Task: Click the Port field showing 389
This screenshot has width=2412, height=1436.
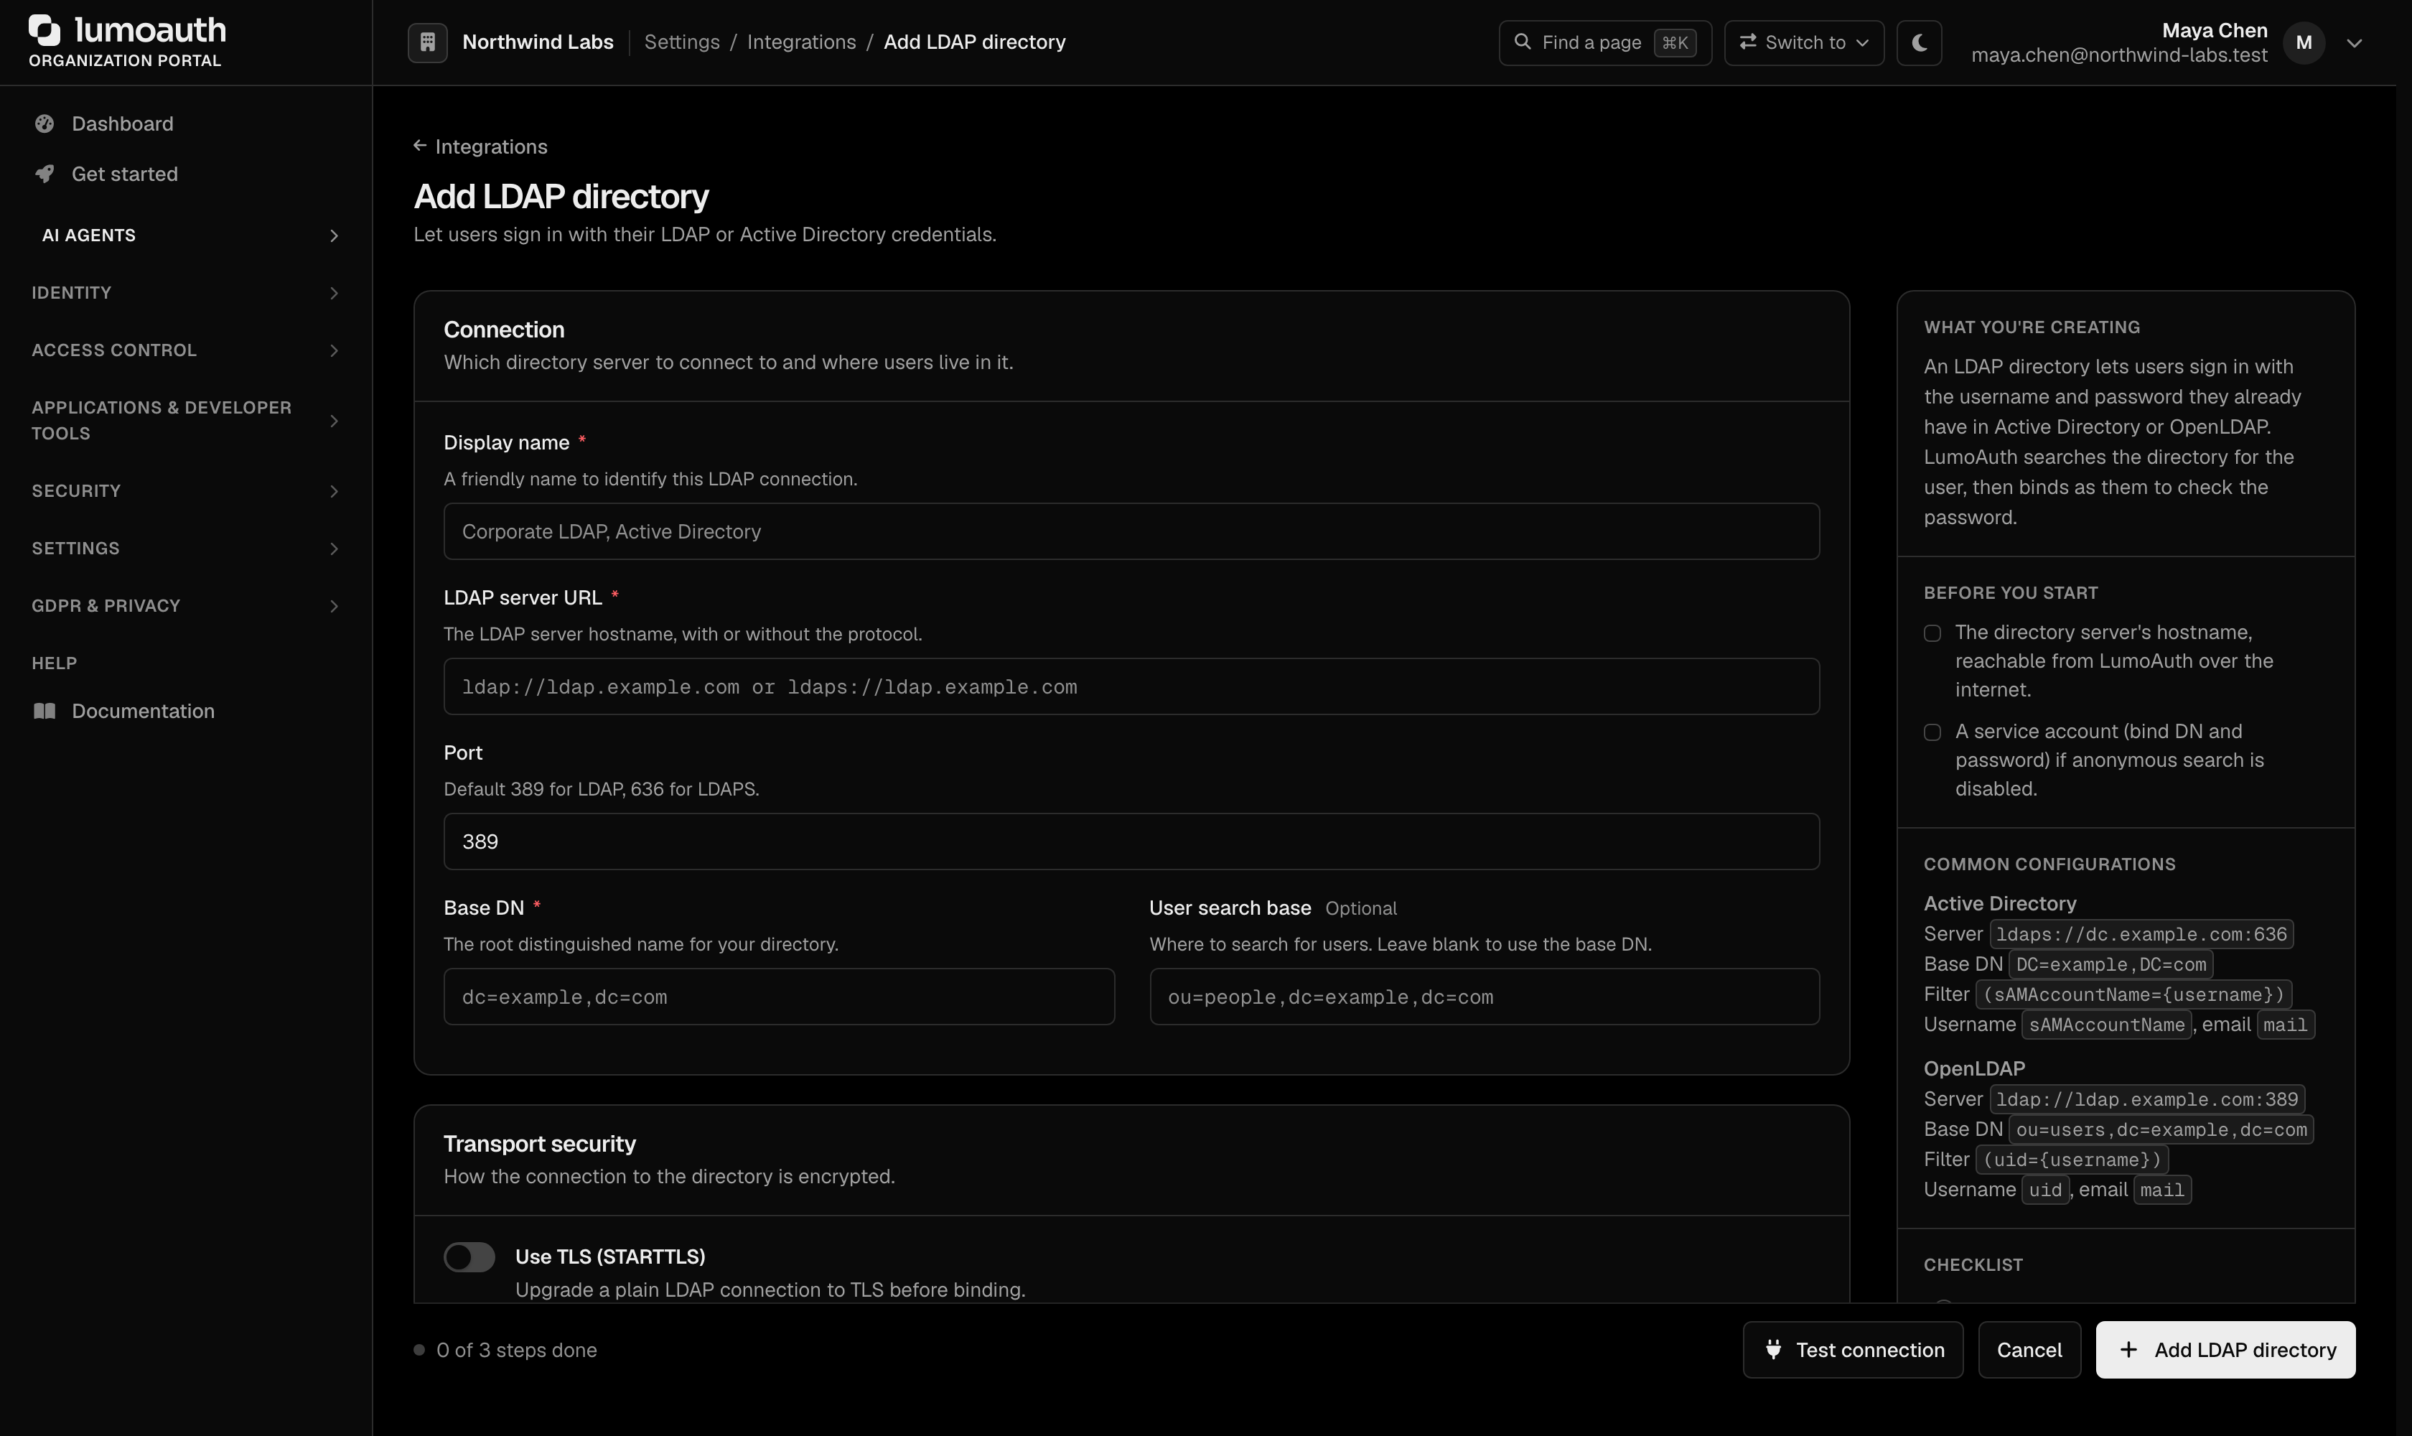Action: pyautogui.click(x=1131, y=842)
